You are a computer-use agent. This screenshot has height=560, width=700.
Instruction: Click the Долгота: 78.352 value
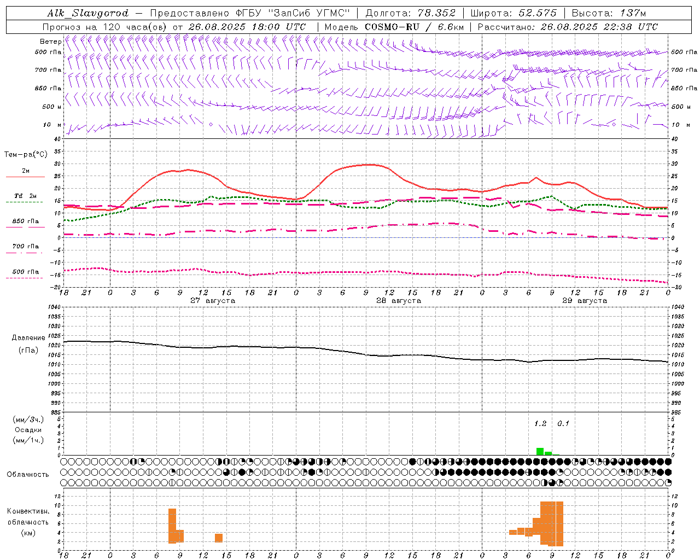(410, 13)
